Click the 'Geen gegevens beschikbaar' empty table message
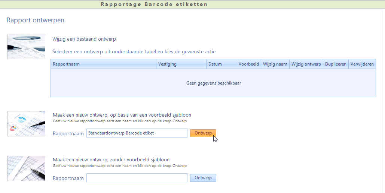Viewport: 385px width, 193px height. click(213, 83)
